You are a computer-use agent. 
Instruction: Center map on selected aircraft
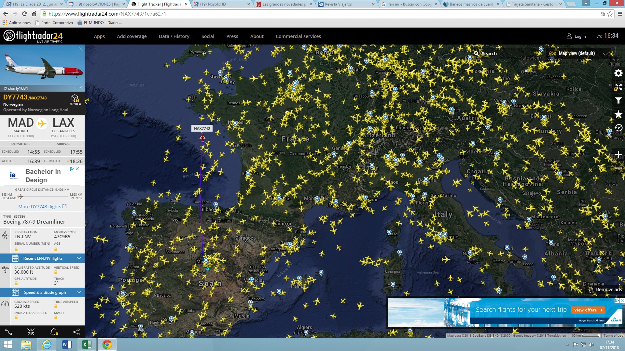point(31,332)
